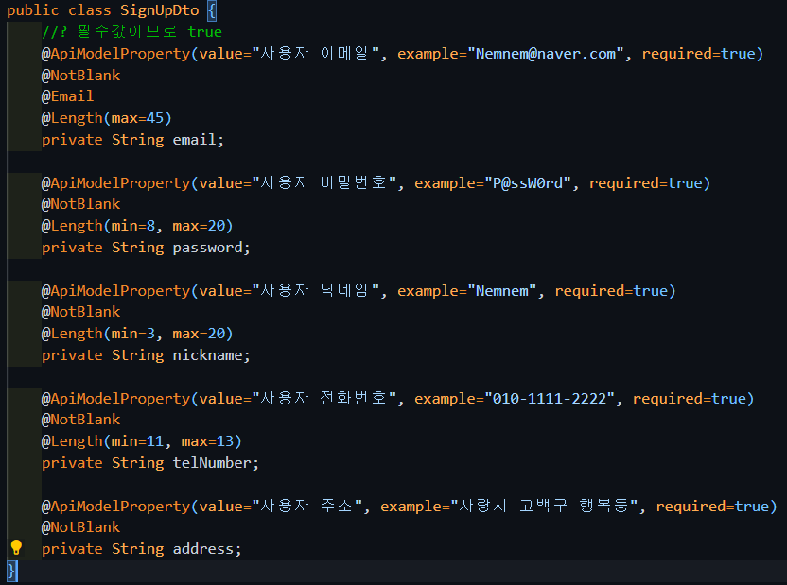
Task: Click the @NotBlank above @Length(min=11, max=13)
Action: click(x=80, y=420)
